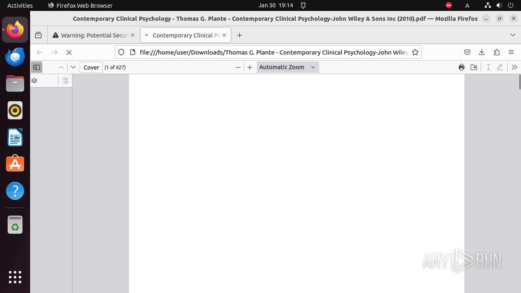Open the network status icon
This screenshot has height=293, width=521.
coord(488,5)
